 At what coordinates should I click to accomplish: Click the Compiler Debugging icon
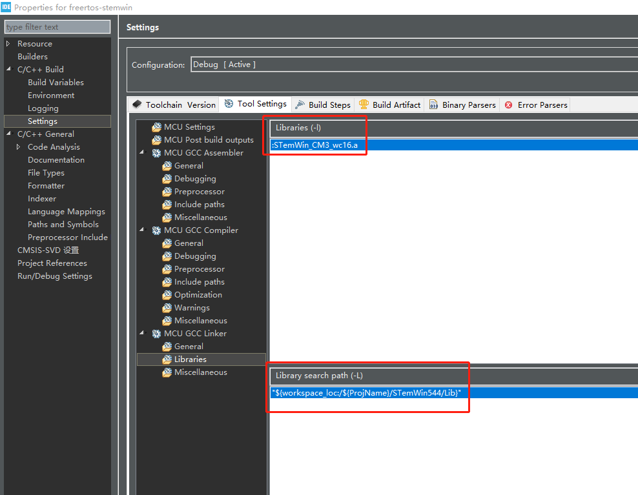[167, 256]
